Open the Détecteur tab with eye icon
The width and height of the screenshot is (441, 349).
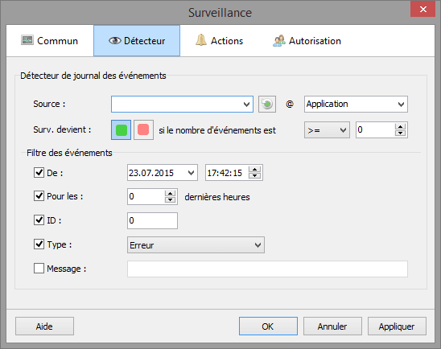click(x=137, y=41)
